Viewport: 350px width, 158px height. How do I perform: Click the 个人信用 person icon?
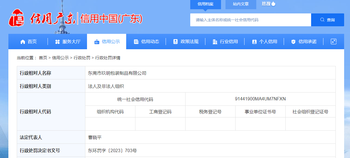click(254, 42)
